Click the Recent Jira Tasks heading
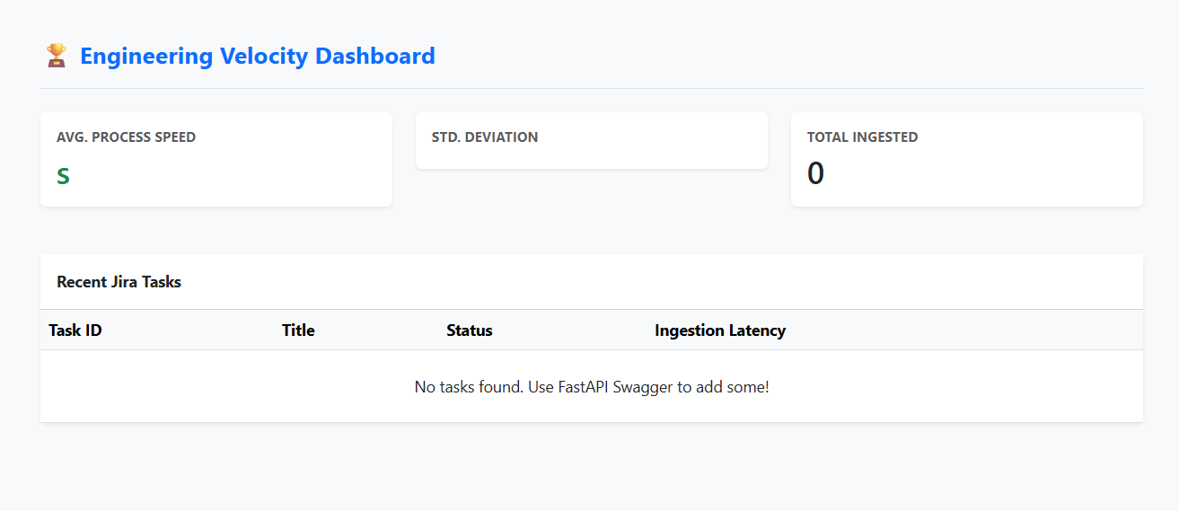The height and width of the screenshot is (511, 1179). click(119, 282)
